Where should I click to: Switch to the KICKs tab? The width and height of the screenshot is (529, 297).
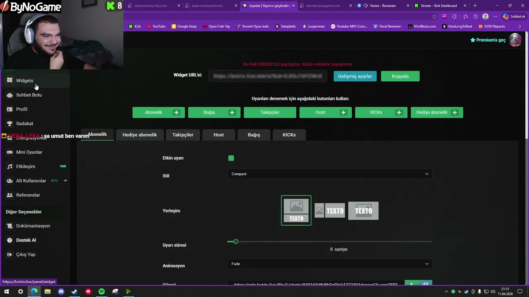click(x=289, y=135)
